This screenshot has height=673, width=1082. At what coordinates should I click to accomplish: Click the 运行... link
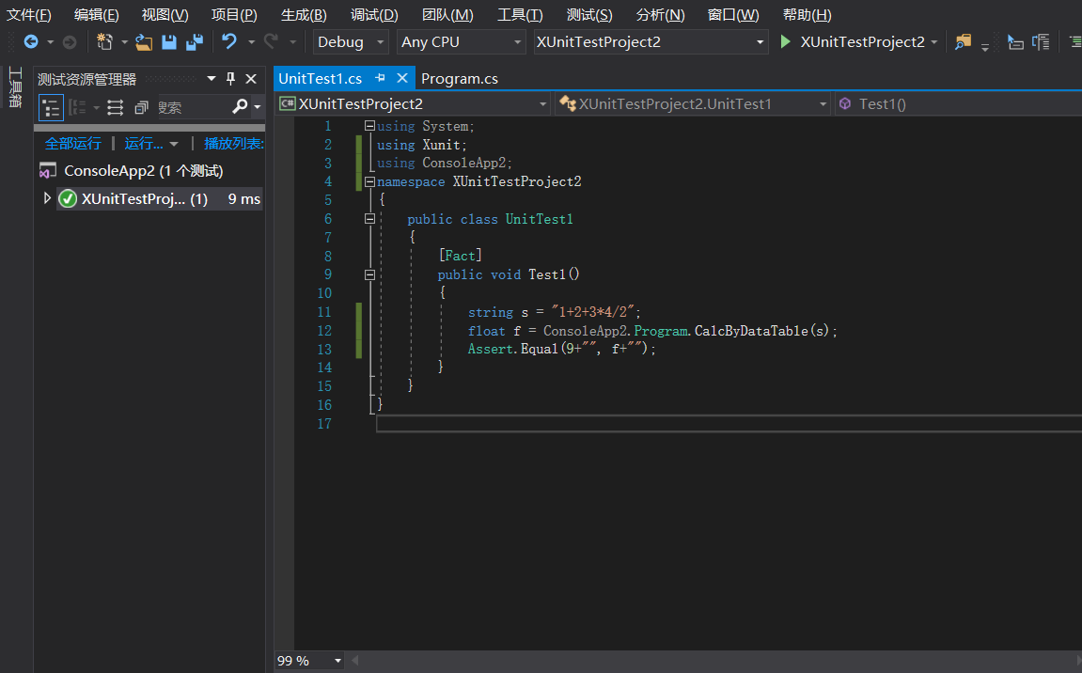coord(144,144)
